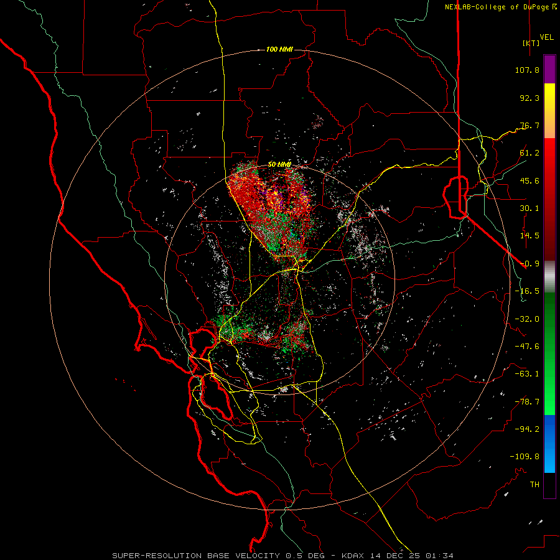The image size is (560, 560).
Task: Select the -47.6 velocity scale value
Action: coord(527,347)
